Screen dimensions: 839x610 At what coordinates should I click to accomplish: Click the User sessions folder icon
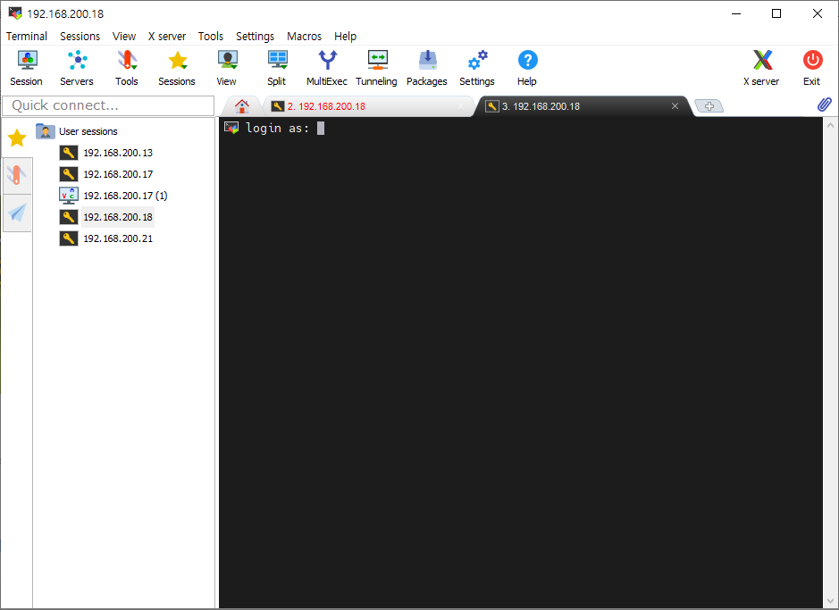[46, 131]
